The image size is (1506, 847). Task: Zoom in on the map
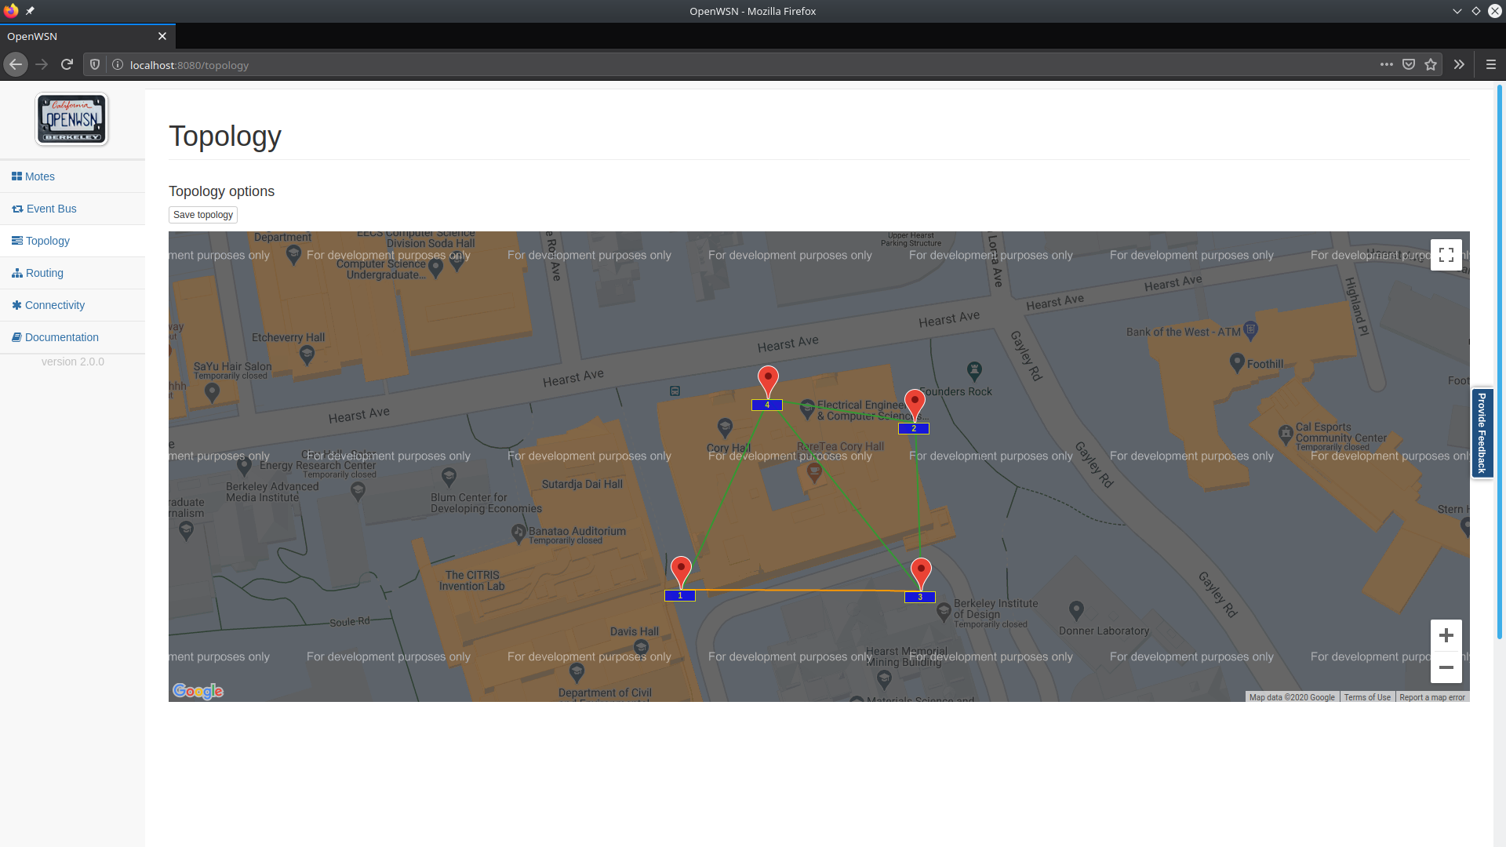[1446, 635]
